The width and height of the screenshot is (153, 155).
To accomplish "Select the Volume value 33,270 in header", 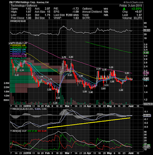I will [x=137, y=18].
